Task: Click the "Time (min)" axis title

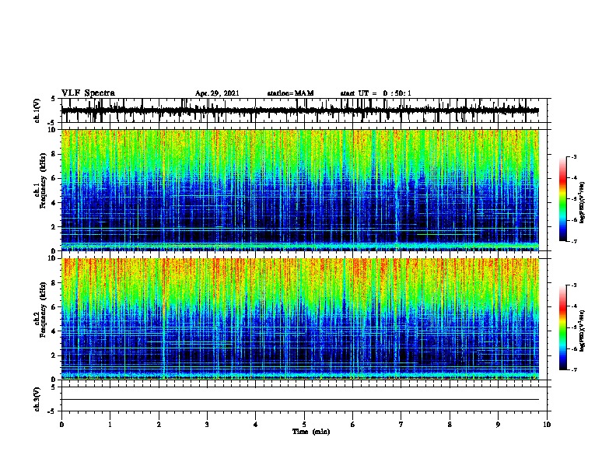Action: point(311,432)
